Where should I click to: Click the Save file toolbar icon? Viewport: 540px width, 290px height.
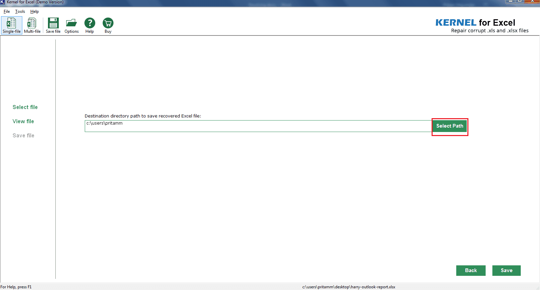point(53,25)
